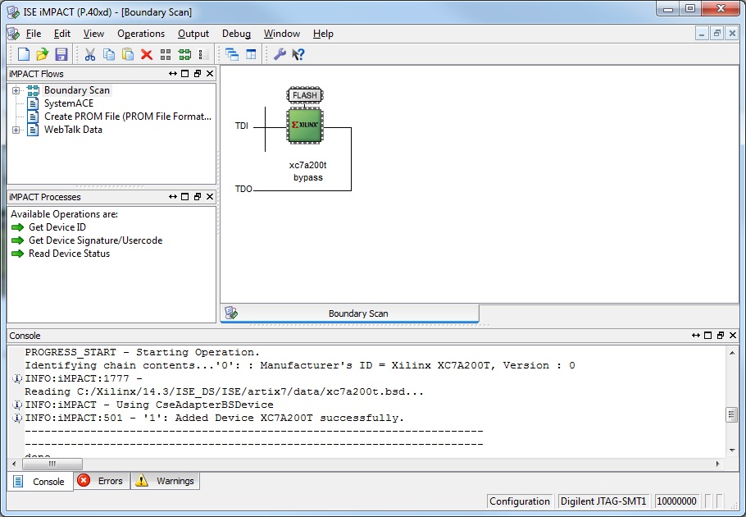Screen dimensions: 746x517
Task: Switch to the Warnings tab
Action: [166, 481]
